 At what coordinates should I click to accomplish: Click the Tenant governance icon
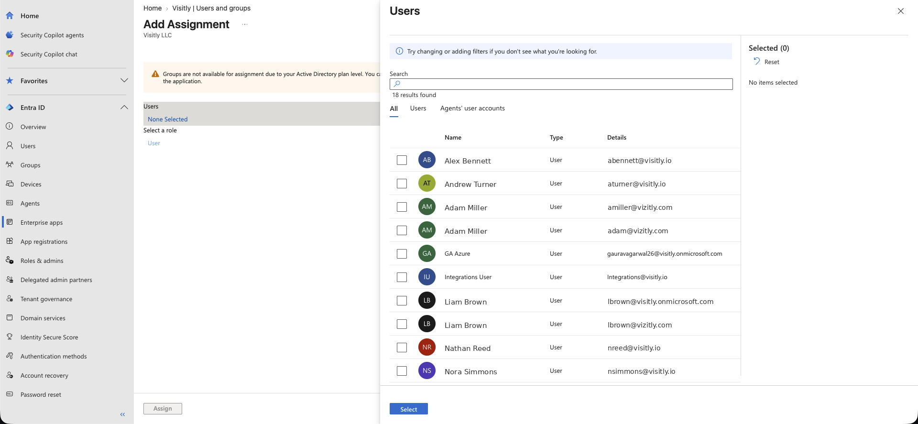[x=10, y=299]
